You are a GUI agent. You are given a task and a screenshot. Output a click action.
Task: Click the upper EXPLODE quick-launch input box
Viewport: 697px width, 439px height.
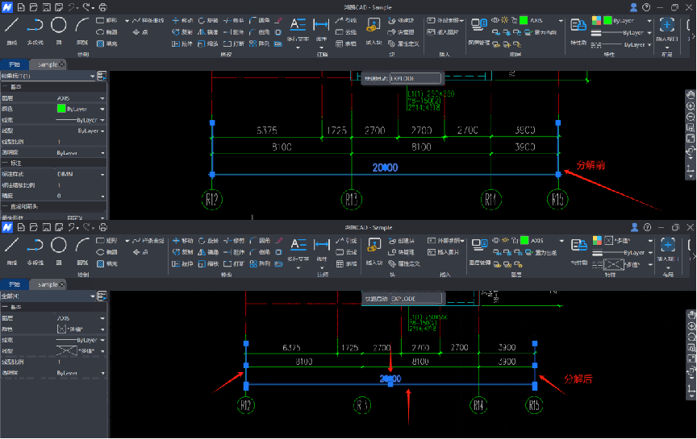coord(415,78)
